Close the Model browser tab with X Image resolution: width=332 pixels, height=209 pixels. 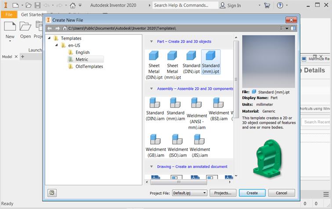pos(16,57)
